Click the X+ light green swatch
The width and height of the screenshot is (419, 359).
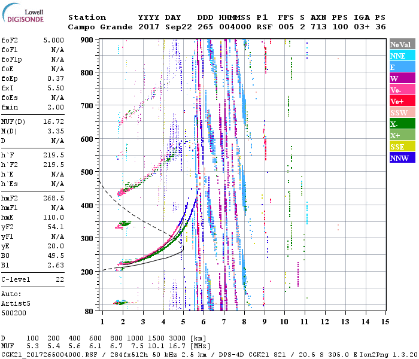click(x=402, y=135)
